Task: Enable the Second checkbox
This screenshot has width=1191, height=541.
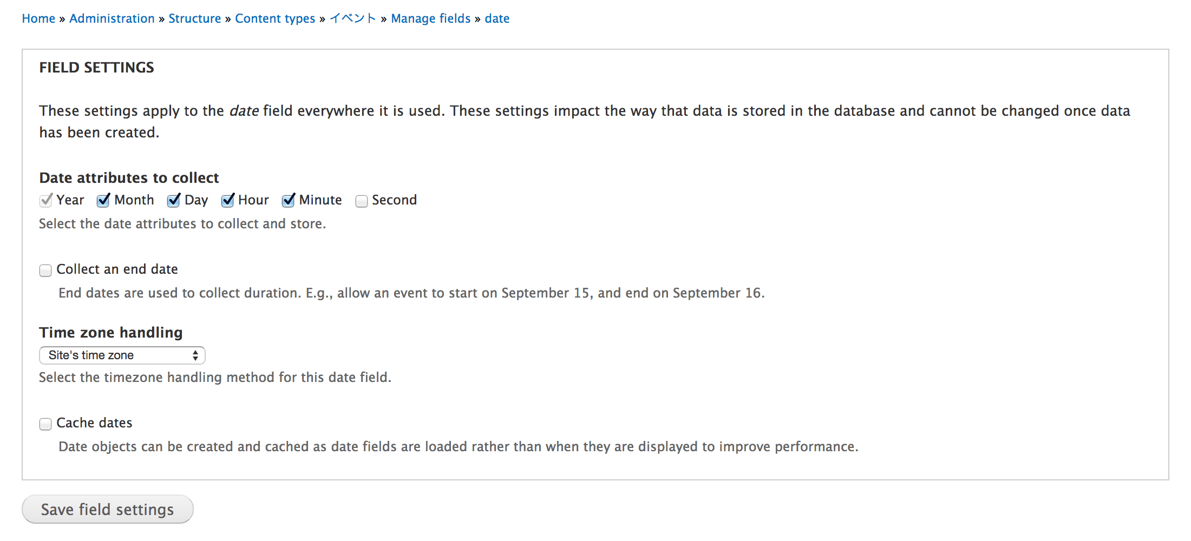Action: click(x=362, y=201)
